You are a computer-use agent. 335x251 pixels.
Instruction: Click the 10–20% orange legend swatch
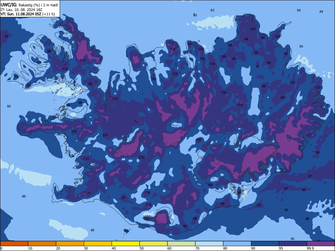click(x=42, y=244)
